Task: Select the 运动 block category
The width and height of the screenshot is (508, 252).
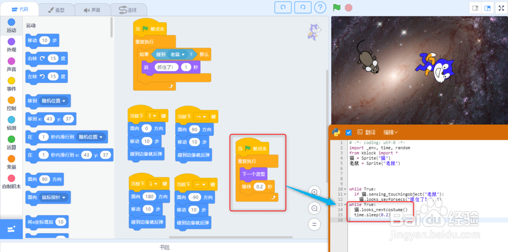Action: point(11,26)
